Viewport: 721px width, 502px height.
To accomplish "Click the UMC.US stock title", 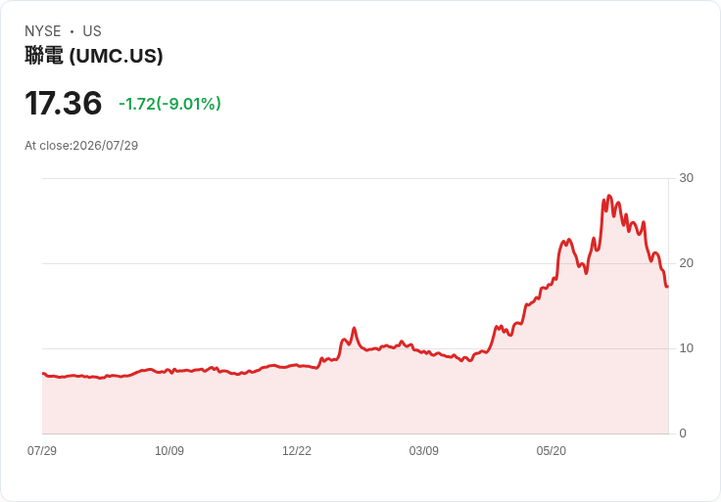I will click(x=94, y=56).
